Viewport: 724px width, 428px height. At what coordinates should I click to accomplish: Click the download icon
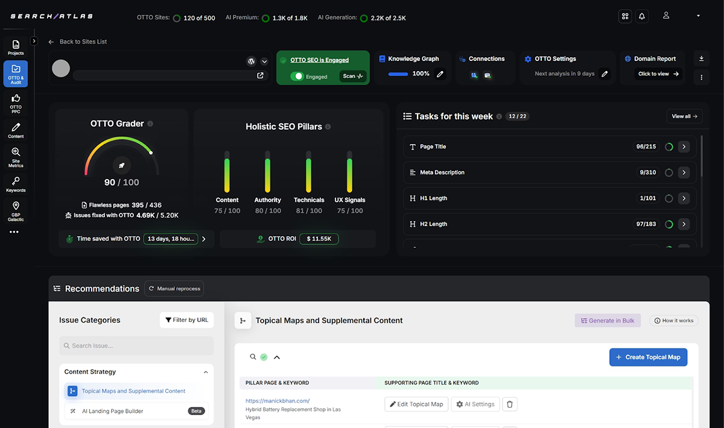pyautogui.click(x=701, y=58)
